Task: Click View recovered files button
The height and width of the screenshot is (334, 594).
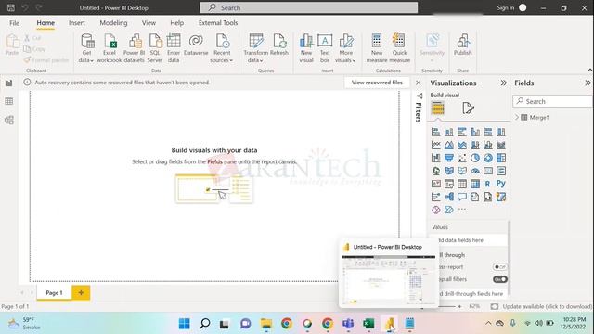Action: [377, 83]
